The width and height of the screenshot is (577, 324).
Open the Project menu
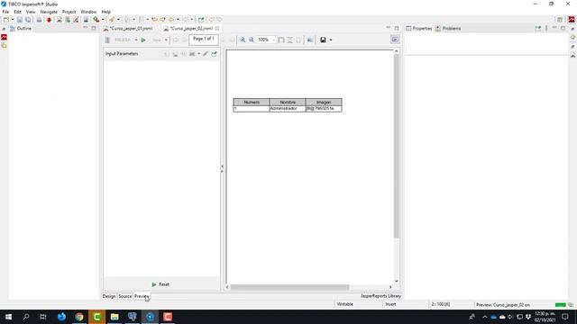pos(69,12)
